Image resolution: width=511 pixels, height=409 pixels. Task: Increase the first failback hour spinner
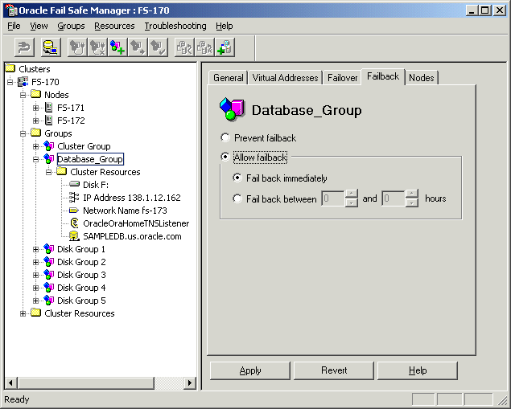[x=352, y=194]
